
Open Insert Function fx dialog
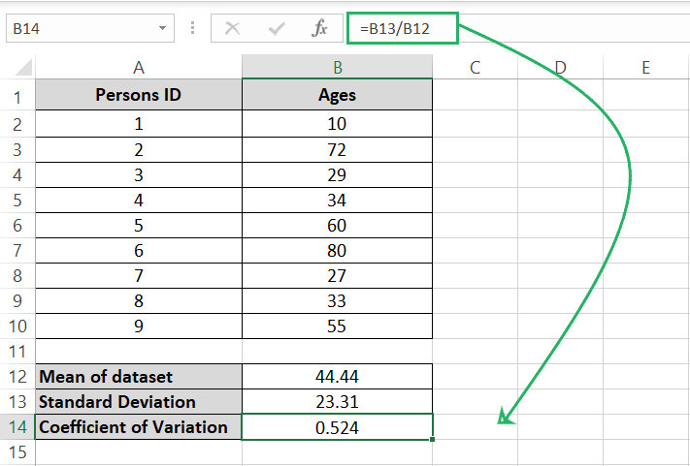tap(319, 29)
